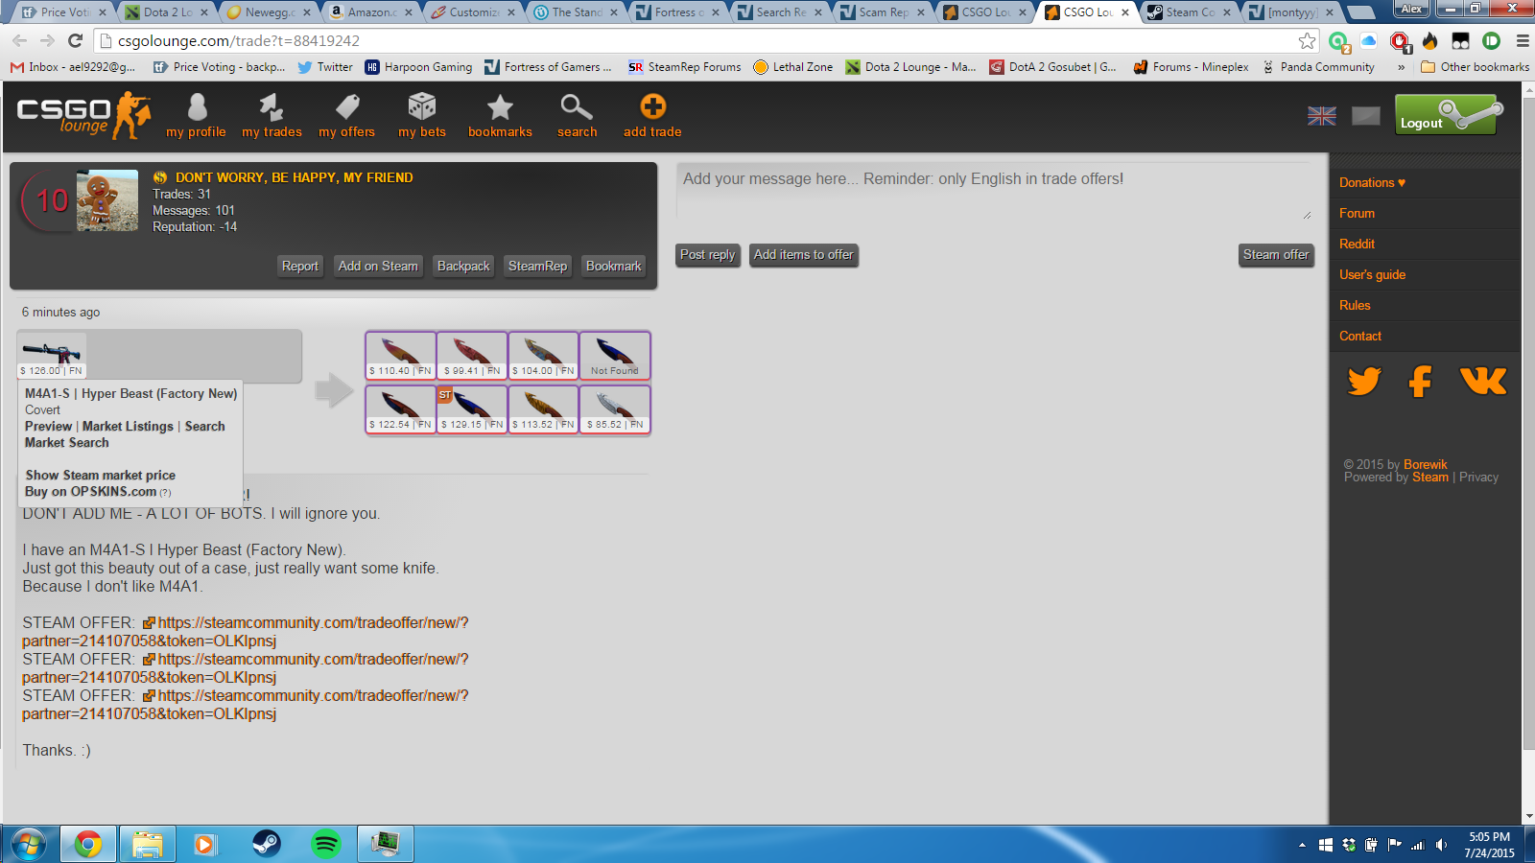Click the search magnifier icon

577,107
